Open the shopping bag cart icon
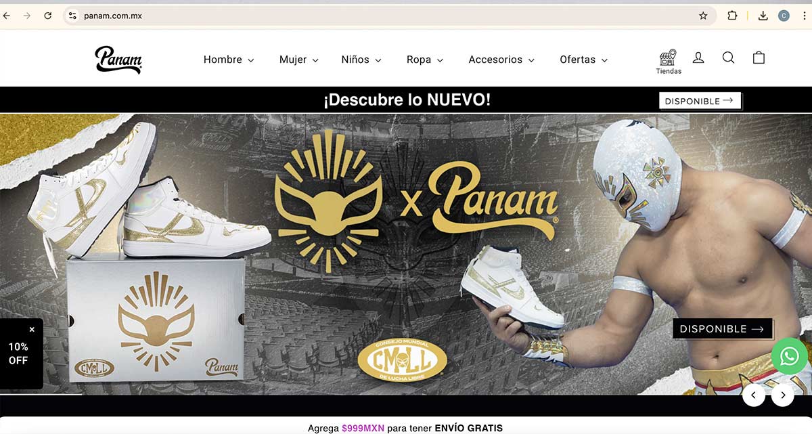 [x=759, y=58]
